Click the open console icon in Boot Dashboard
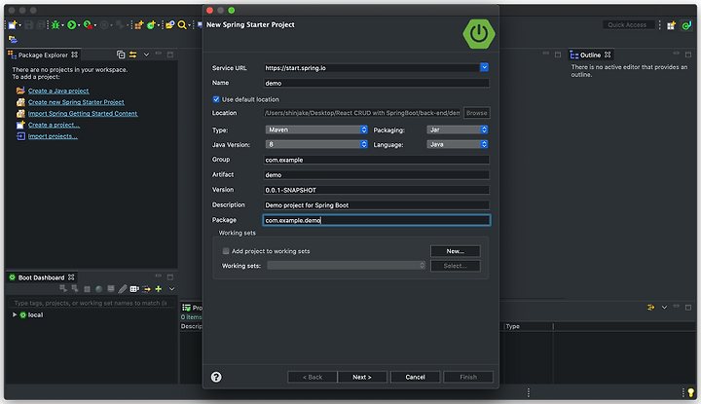This screenshot has height=404, width=701. (x=110, y=289)
